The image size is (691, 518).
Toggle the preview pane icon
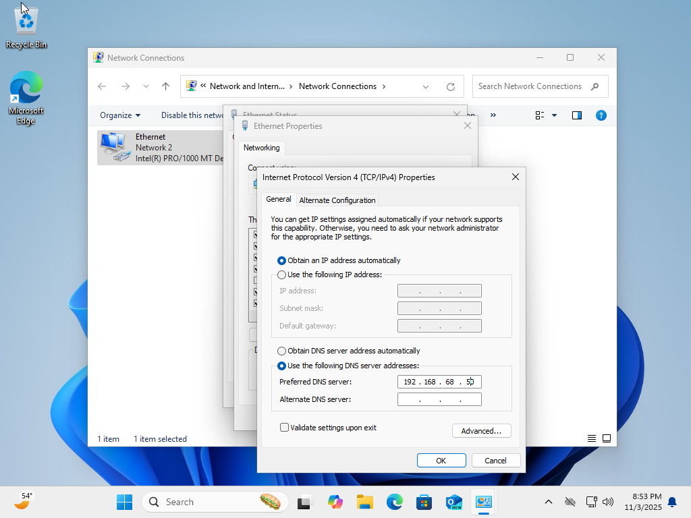coord(576,115)
